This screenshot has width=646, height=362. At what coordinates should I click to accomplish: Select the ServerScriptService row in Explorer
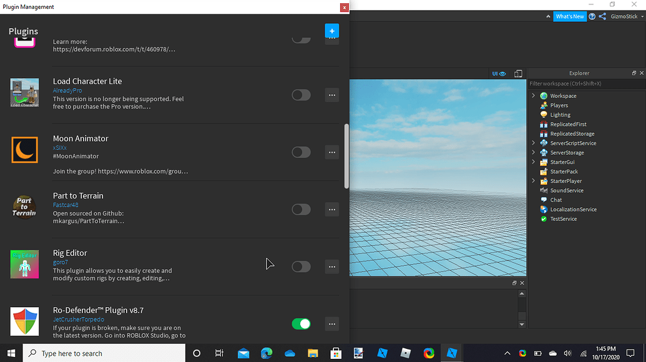[x=587, y=144]
